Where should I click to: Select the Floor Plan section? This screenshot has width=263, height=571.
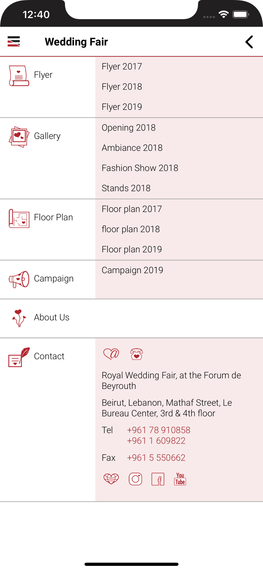tap(48, 217)
